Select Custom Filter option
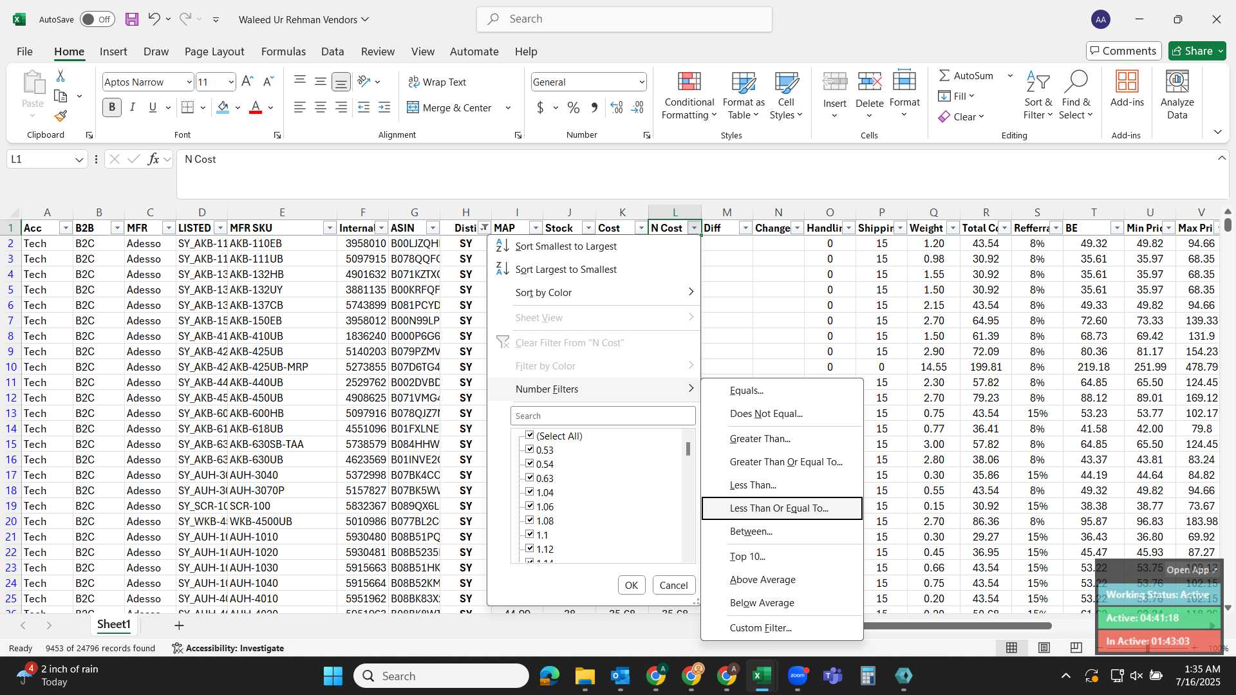Screen dimensions: 1236x695 [x=782, y=627]
